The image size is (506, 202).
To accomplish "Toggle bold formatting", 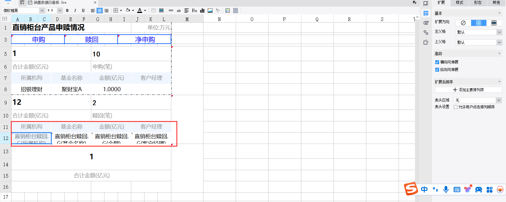I will coord(67,11).
